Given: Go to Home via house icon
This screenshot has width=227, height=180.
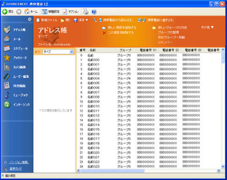Looking at the screenshot, I should point(27,11).
